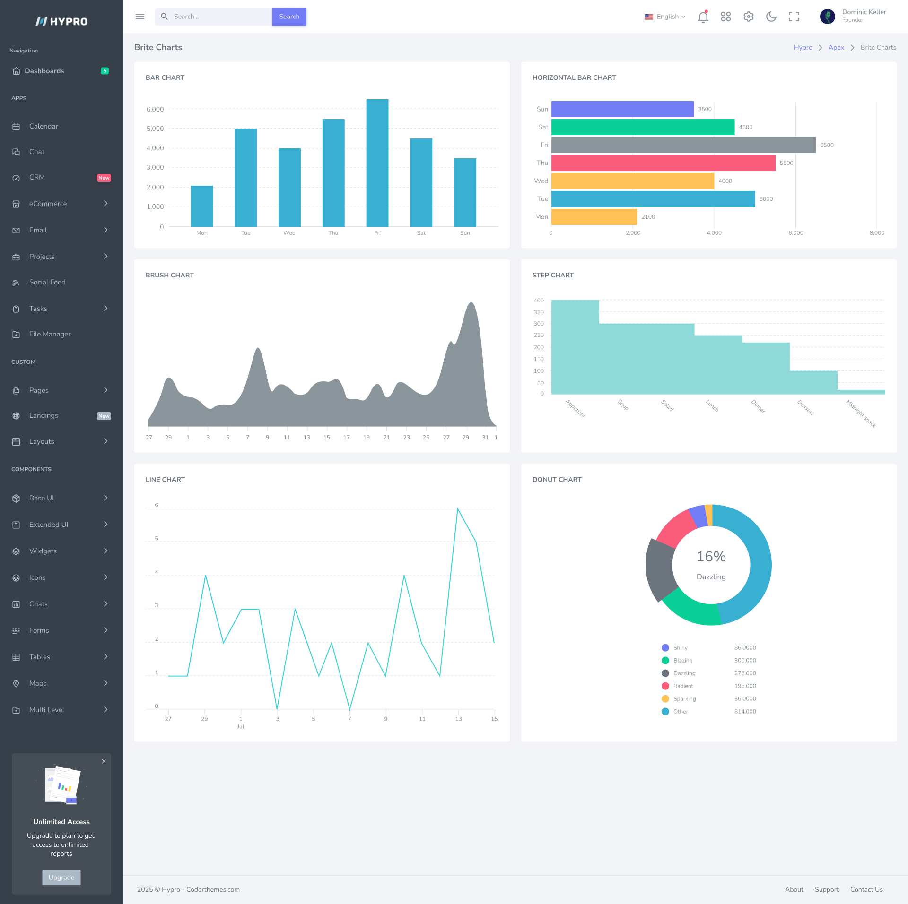Open the Chat app from navigation
908x904 pixels.
click(x=37, y=151)
